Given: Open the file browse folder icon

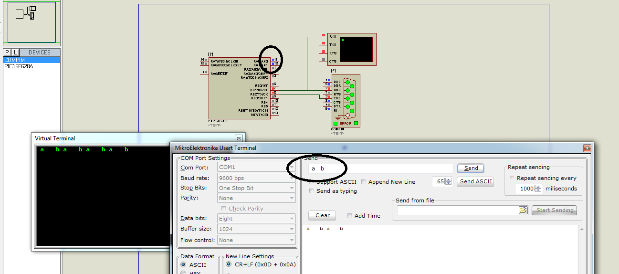Looking at the screenshot, I should (x=523, y=210).
